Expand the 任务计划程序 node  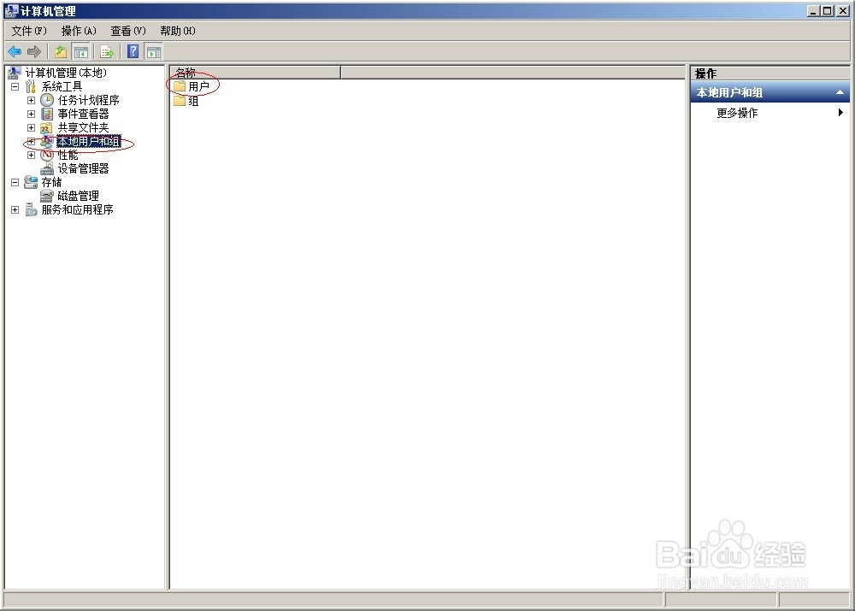pos(31,100)
